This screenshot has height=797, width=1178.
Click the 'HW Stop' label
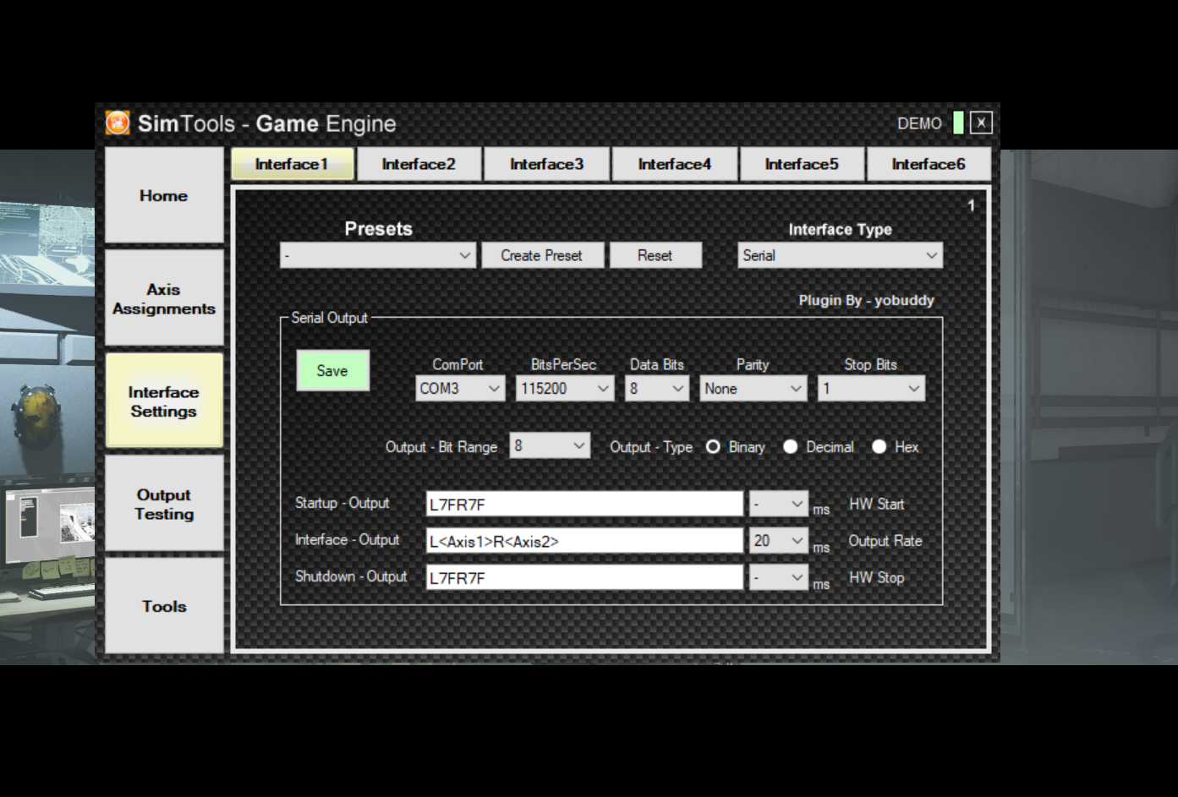pyautogui.click(x=876, y=578)
